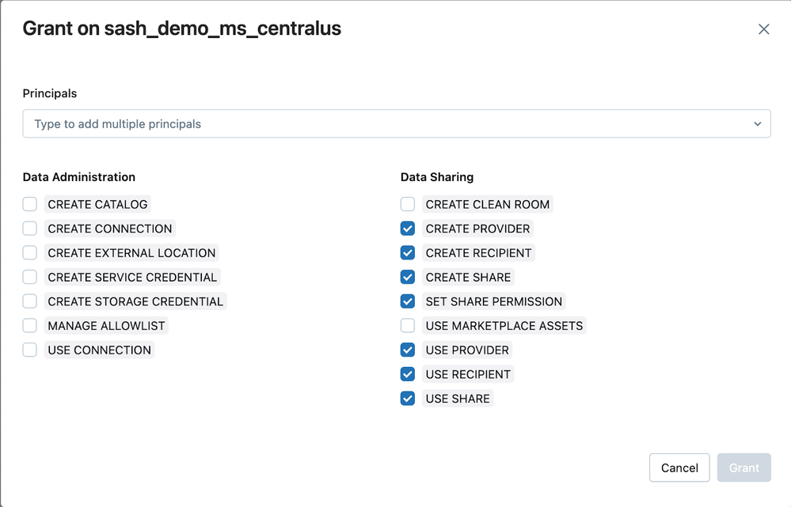Enable the CREATE CATALOG checkbox

point(30,204)
